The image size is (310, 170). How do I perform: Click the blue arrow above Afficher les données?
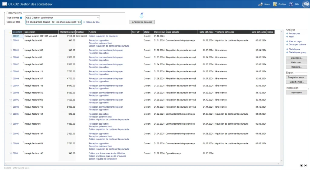click(x=142, y=15)
